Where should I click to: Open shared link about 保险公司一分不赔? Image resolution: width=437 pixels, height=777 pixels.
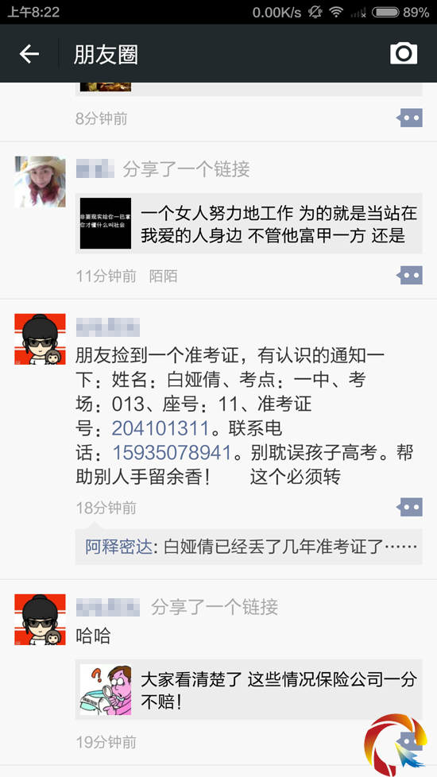coord(249,690)
